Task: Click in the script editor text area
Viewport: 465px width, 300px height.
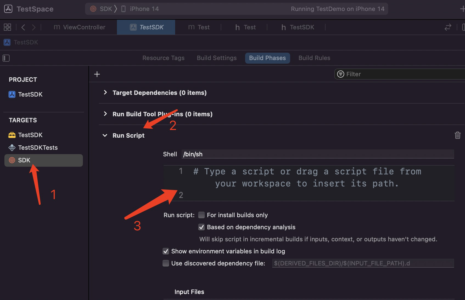Action: tap(309, 183)
